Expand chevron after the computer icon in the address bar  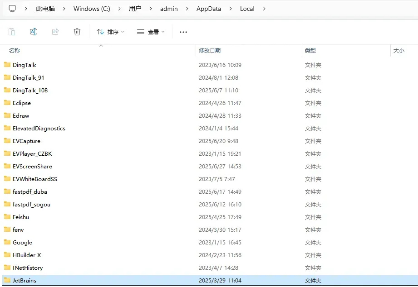point(25,9)
